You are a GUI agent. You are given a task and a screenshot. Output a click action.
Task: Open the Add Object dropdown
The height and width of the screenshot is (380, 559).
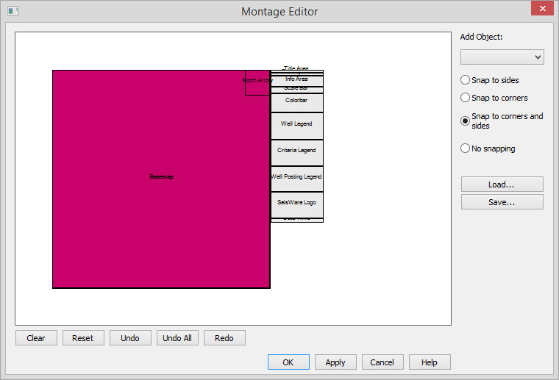pos(502,57)
